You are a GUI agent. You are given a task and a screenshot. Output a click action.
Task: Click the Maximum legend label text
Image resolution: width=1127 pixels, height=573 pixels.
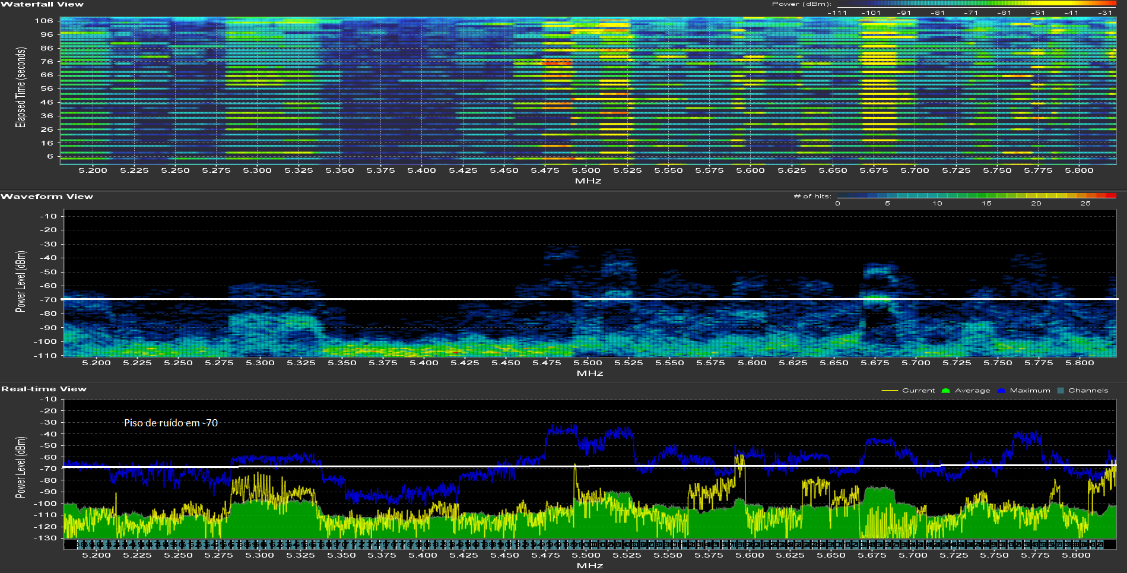(1030, 391)
